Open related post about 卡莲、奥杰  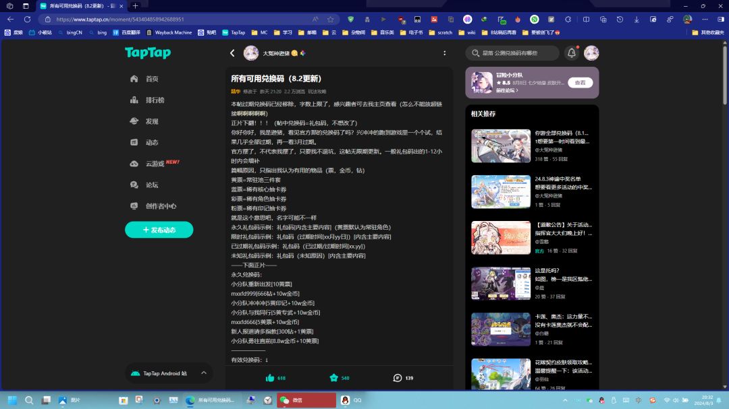click(x=533, y=329)
